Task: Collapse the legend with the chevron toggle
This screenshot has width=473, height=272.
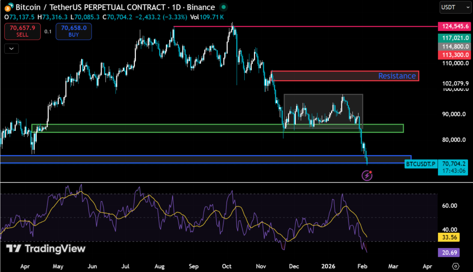Action: pyautogui.click(x=11, y=48)
